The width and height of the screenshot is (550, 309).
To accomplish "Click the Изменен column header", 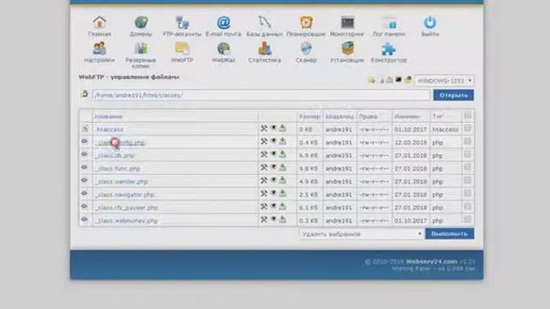I will 406,117.
